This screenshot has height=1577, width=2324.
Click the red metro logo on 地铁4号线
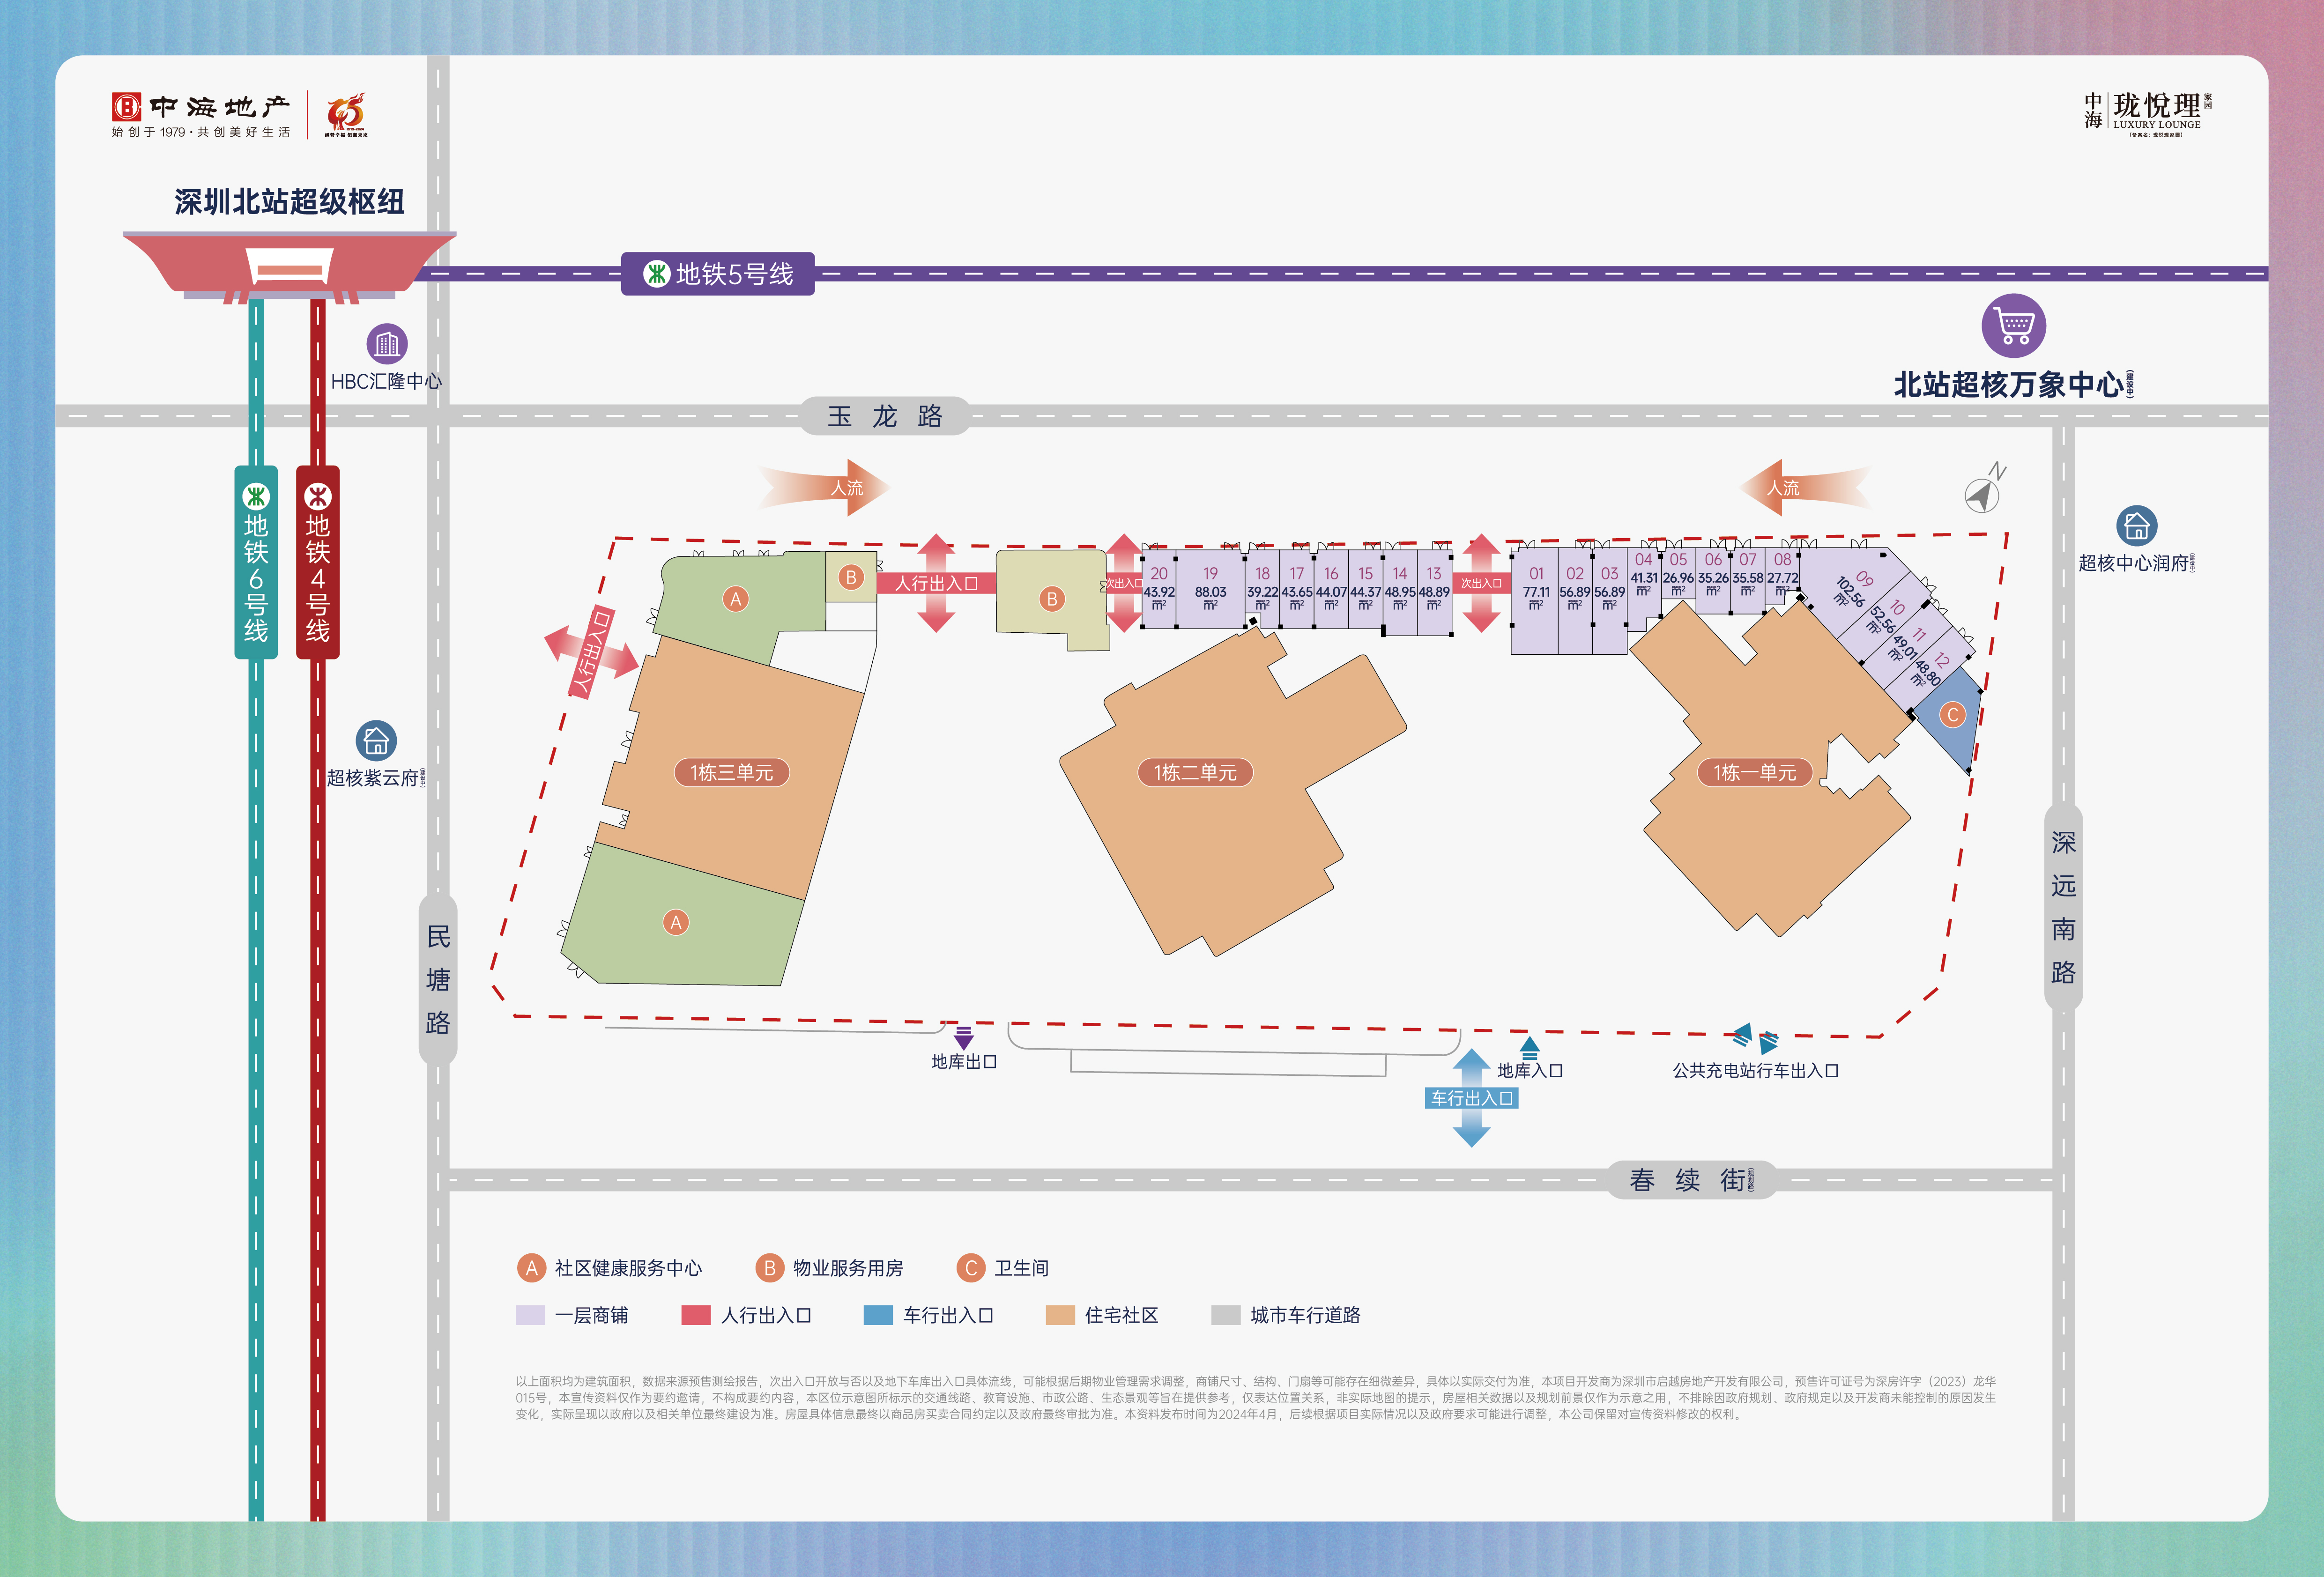318,496
